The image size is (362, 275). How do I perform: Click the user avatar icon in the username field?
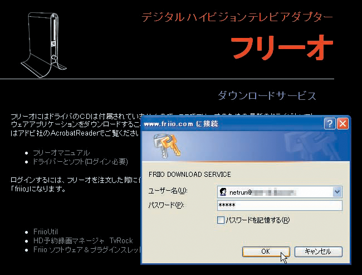[223, 192]
